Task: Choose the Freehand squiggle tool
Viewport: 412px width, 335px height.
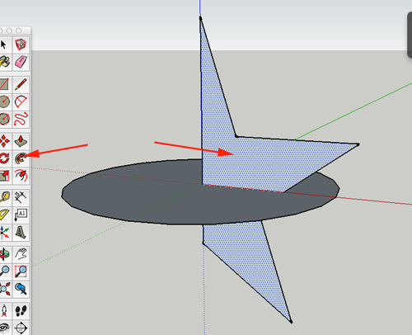Action: (21, 119)
